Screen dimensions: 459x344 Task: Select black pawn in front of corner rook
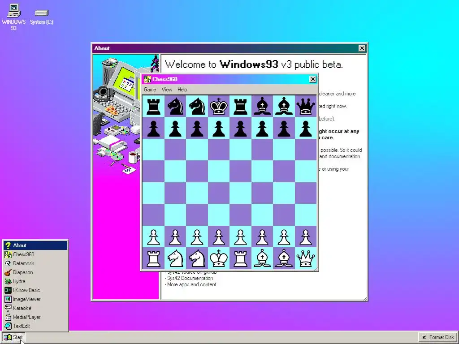click(x=153, y=128)
